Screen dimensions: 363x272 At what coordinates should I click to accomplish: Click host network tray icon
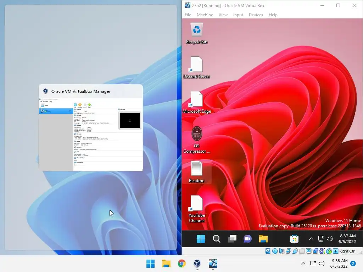pos(313,263)
